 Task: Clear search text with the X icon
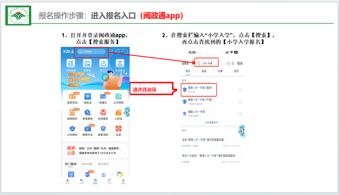[x=228, y=63]
